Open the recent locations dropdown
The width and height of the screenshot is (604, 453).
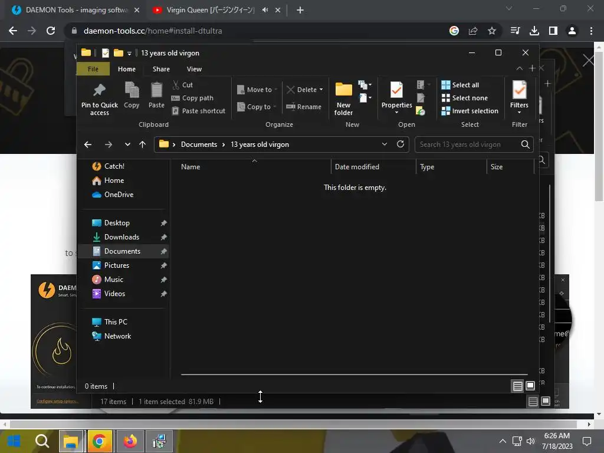click(127, 145)
